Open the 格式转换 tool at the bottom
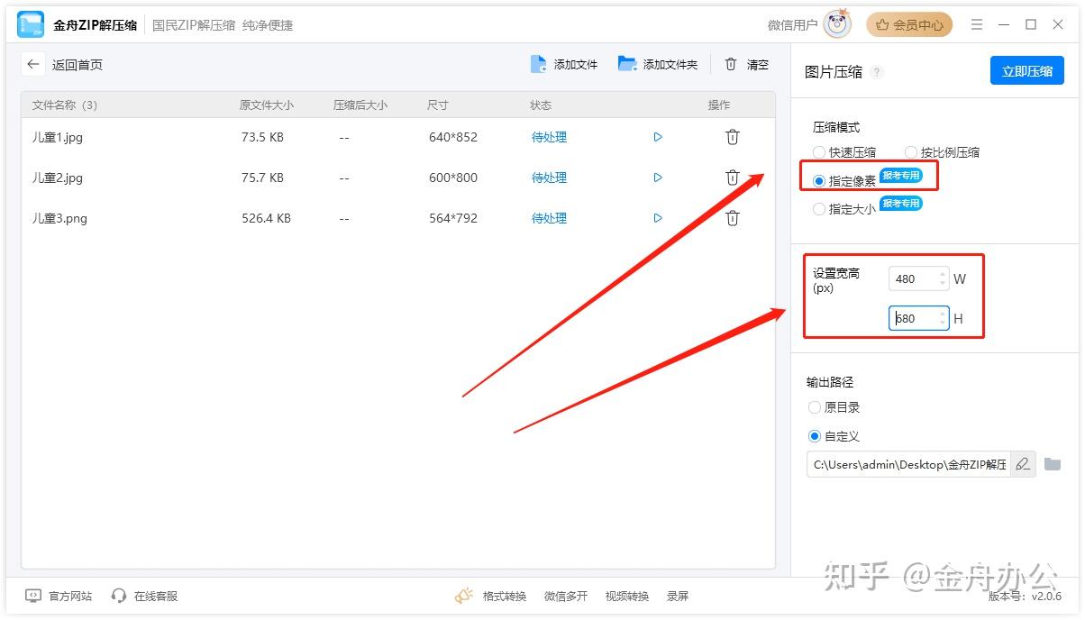The width and height of the screenshot is (1085, 620). click(x=504, y=596)
